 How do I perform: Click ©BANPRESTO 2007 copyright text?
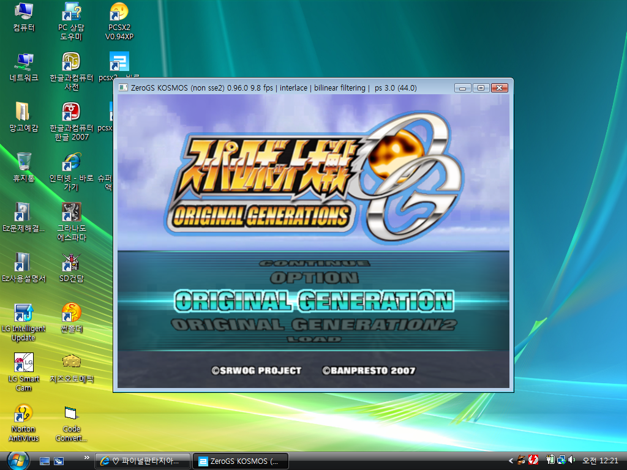[x=369, y=370]
